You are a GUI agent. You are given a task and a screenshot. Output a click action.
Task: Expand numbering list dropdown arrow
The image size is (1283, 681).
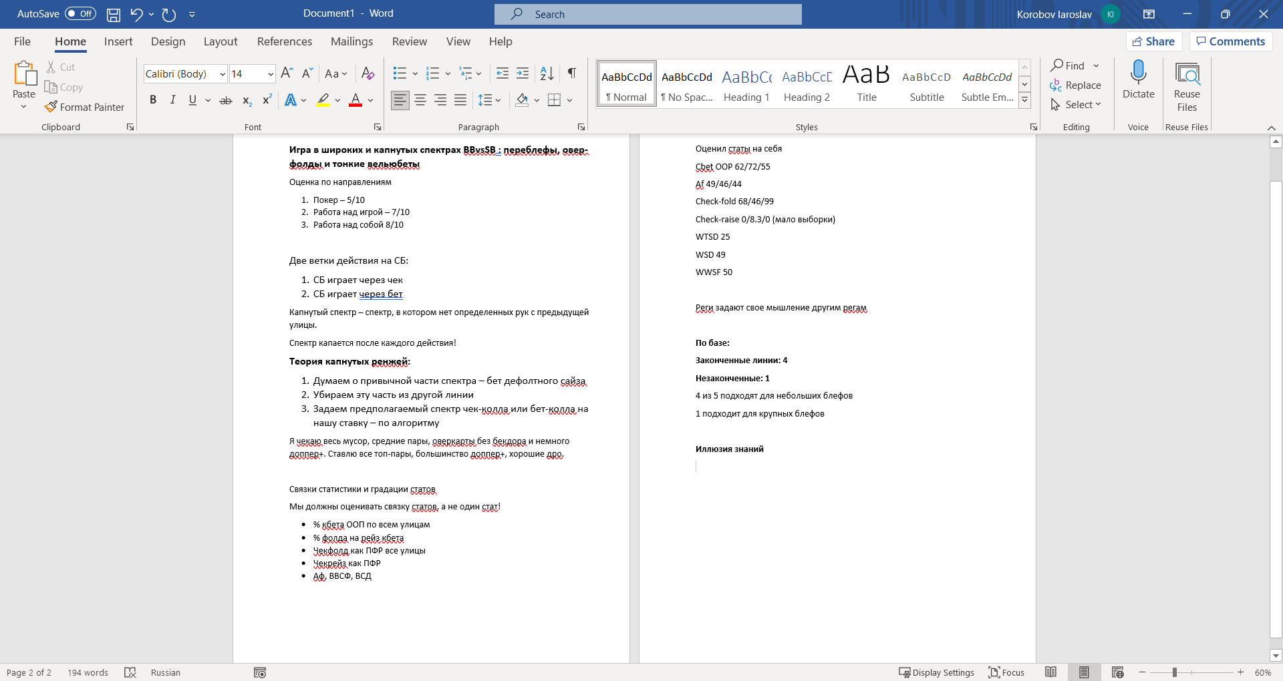(448, 73)
